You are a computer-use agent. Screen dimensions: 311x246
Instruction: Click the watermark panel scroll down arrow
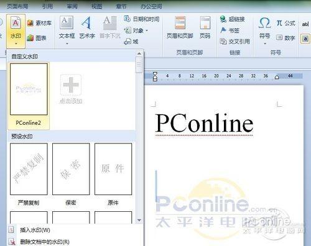139,220
